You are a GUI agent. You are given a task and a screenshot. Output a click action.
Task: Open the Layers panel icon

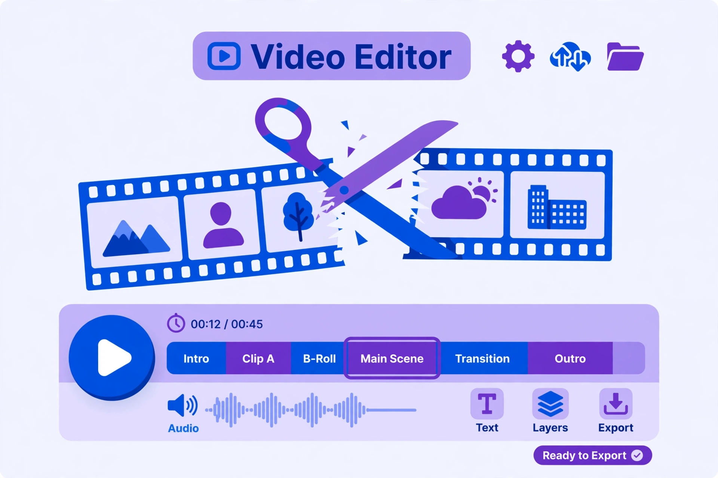click(550, 404)
